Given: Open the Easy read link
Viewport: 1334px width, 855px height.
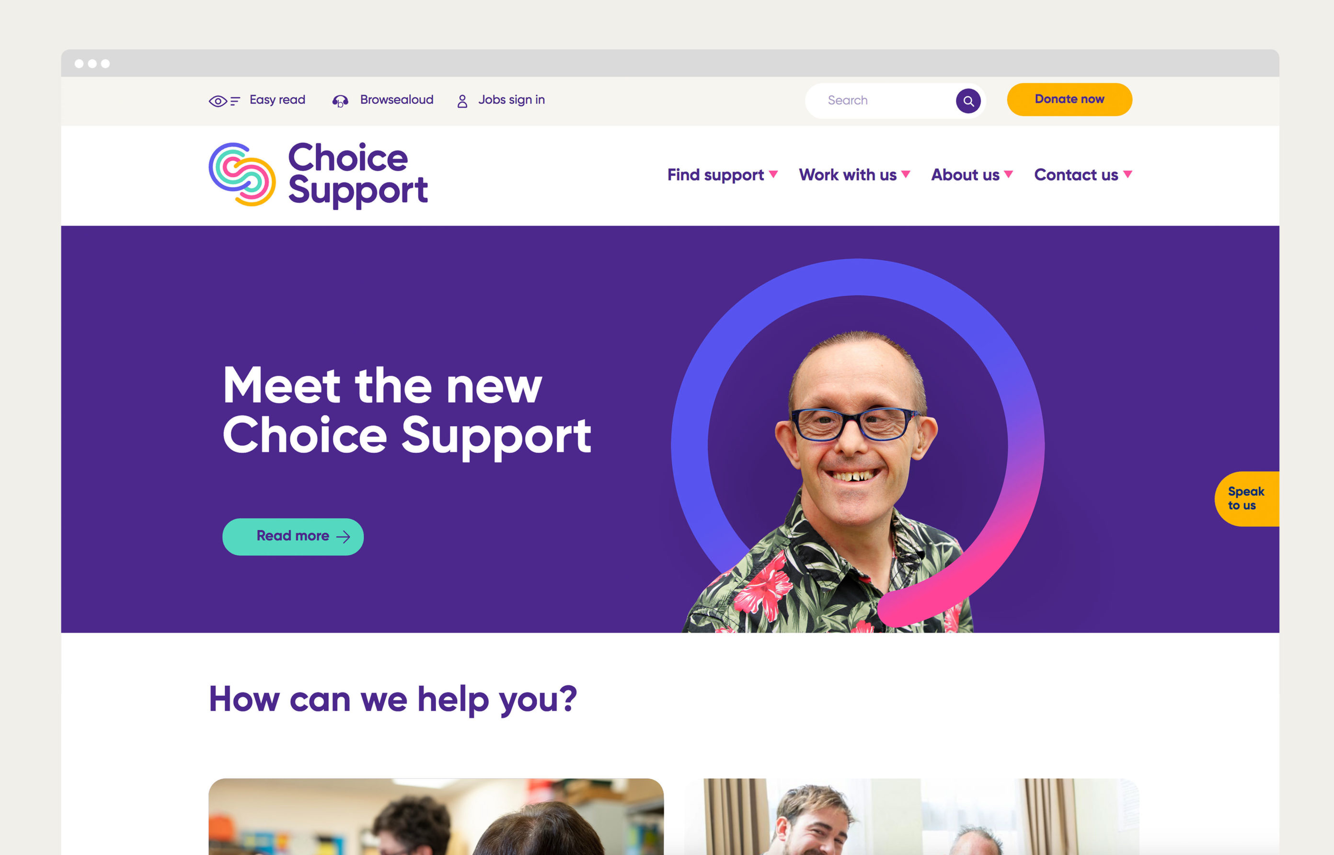Looking at the screenshot, I should point(277,100).
